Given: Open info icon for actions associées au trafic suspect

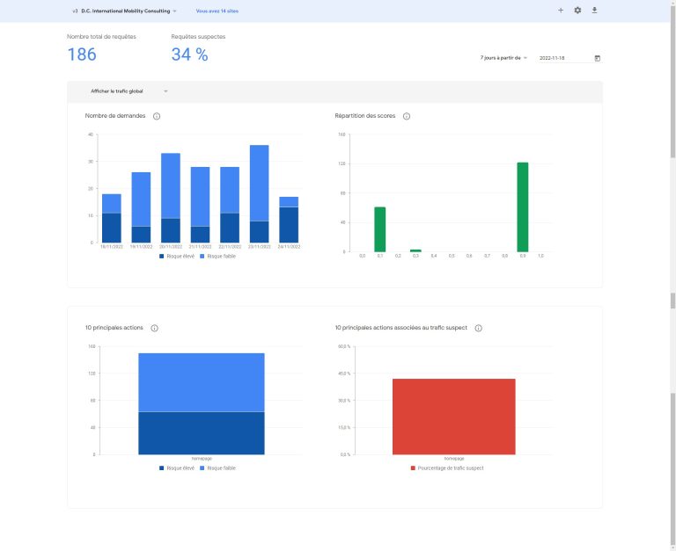Looking at the screenshot, I should point(478,328).
